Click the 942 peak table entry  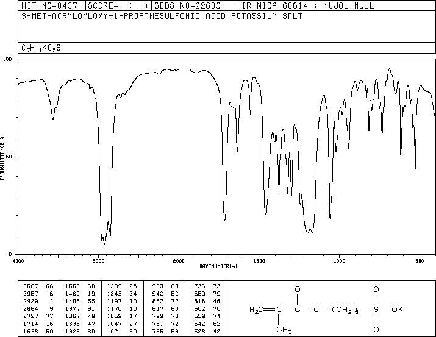click(x=165, y=293)
